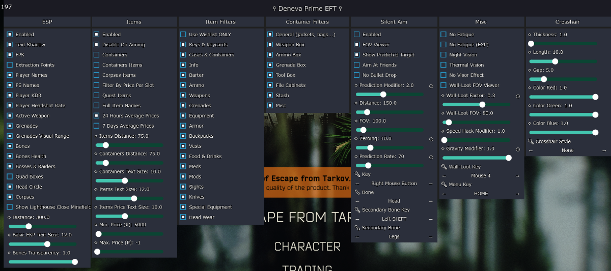
Task: Enable Extraction Points checkbox
Action: 10,65
